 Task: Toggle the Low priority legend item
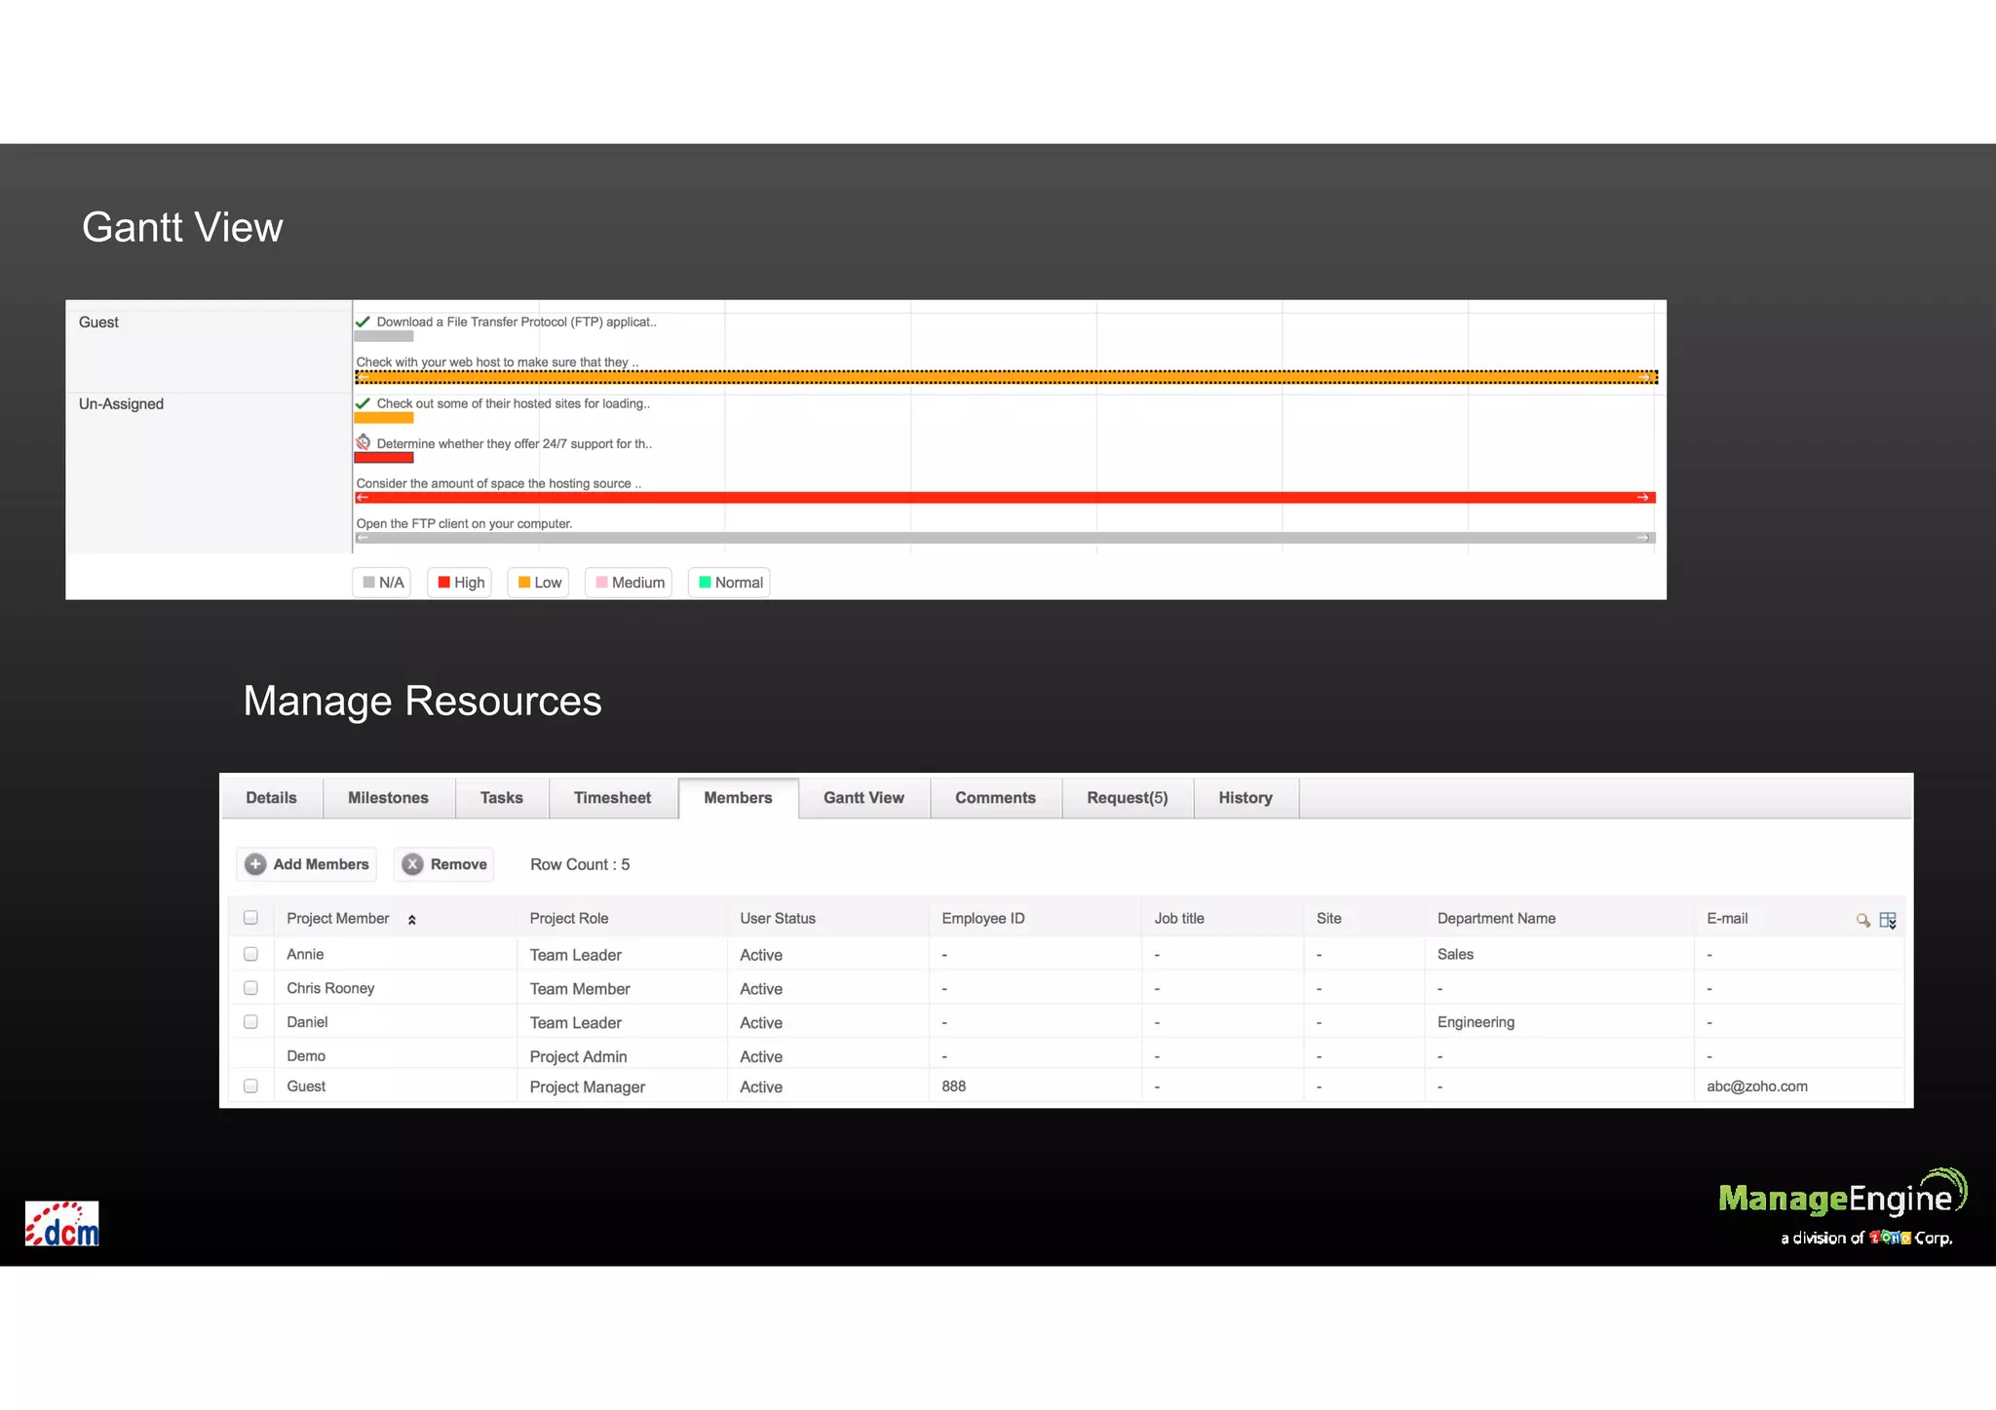(539, 583)
